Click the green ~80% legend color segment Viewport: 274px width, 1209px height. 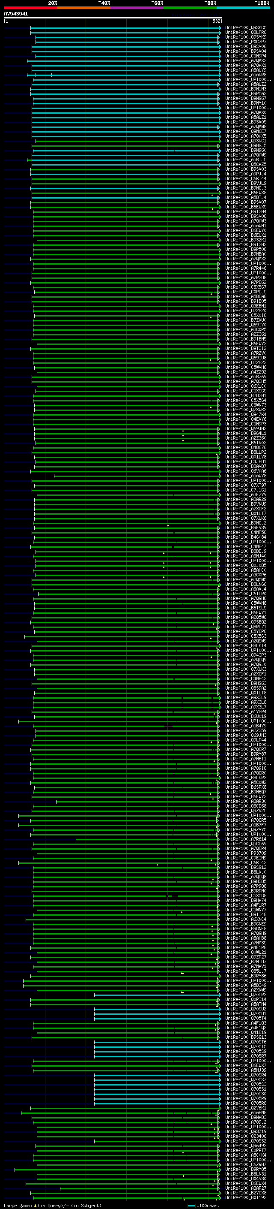tap(190, 8)
